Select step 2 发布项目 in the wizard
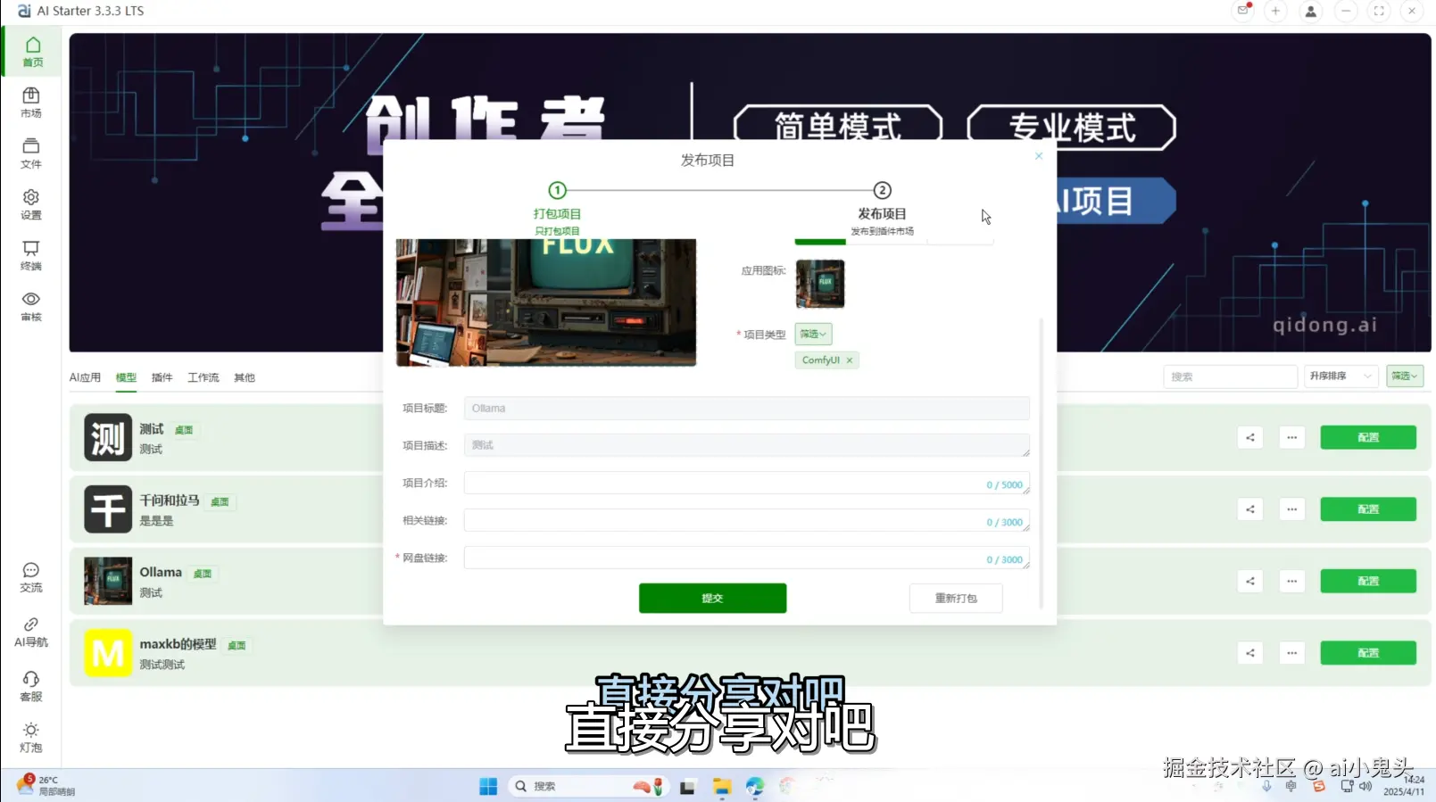 (882, 209)
